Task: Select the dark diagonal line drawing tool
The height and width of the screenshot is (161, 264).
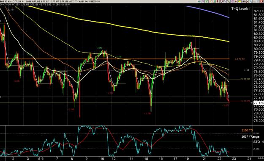Action: [x=229, y=1]
